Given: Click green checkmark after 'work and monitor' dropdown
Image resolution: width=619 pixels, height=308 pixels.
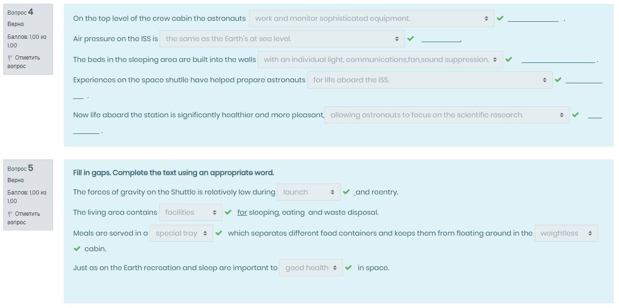Looking at the screenshot, I should (x=500, y=18).
